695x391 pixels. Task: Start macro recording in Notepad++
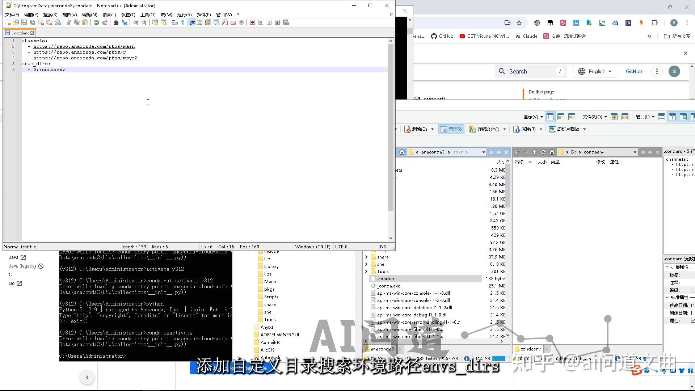[x=252, y=22]
